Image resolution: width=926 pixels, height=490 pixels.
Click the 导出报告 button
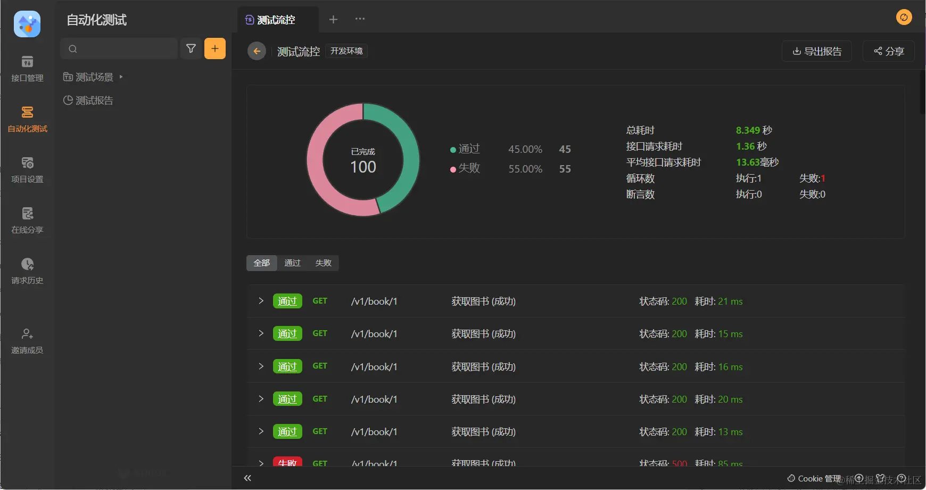[x=817, y=51]
